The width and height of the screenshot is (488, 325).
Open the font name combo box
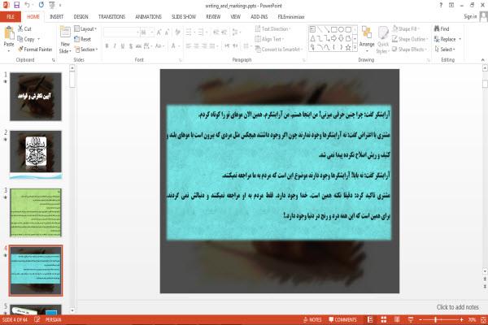(121, 32)
